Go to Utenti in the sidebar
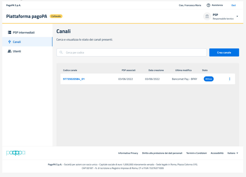Screen dimensions: 246x177 pos(17,51)
